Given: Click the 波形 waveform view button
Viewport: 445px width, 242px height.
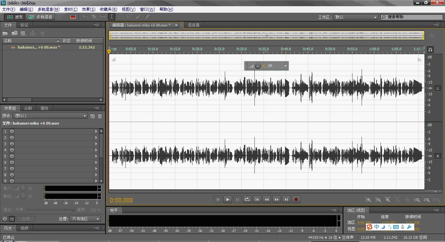Looking at the screenshot, I should click(15, 17).
